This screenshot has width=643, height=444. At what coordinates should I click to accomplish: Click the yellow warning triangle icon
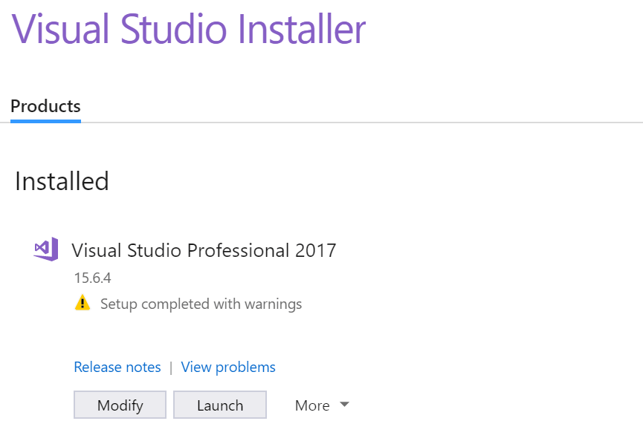point(83,303)
